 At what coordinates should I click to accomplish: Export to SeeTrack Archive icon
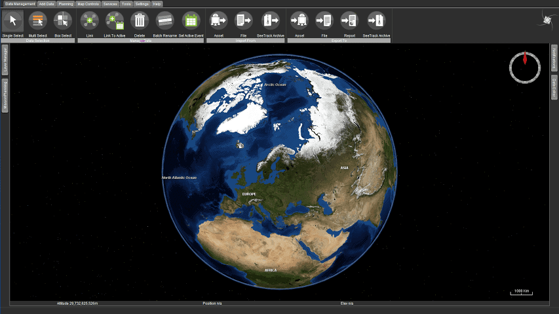[376, 21]
